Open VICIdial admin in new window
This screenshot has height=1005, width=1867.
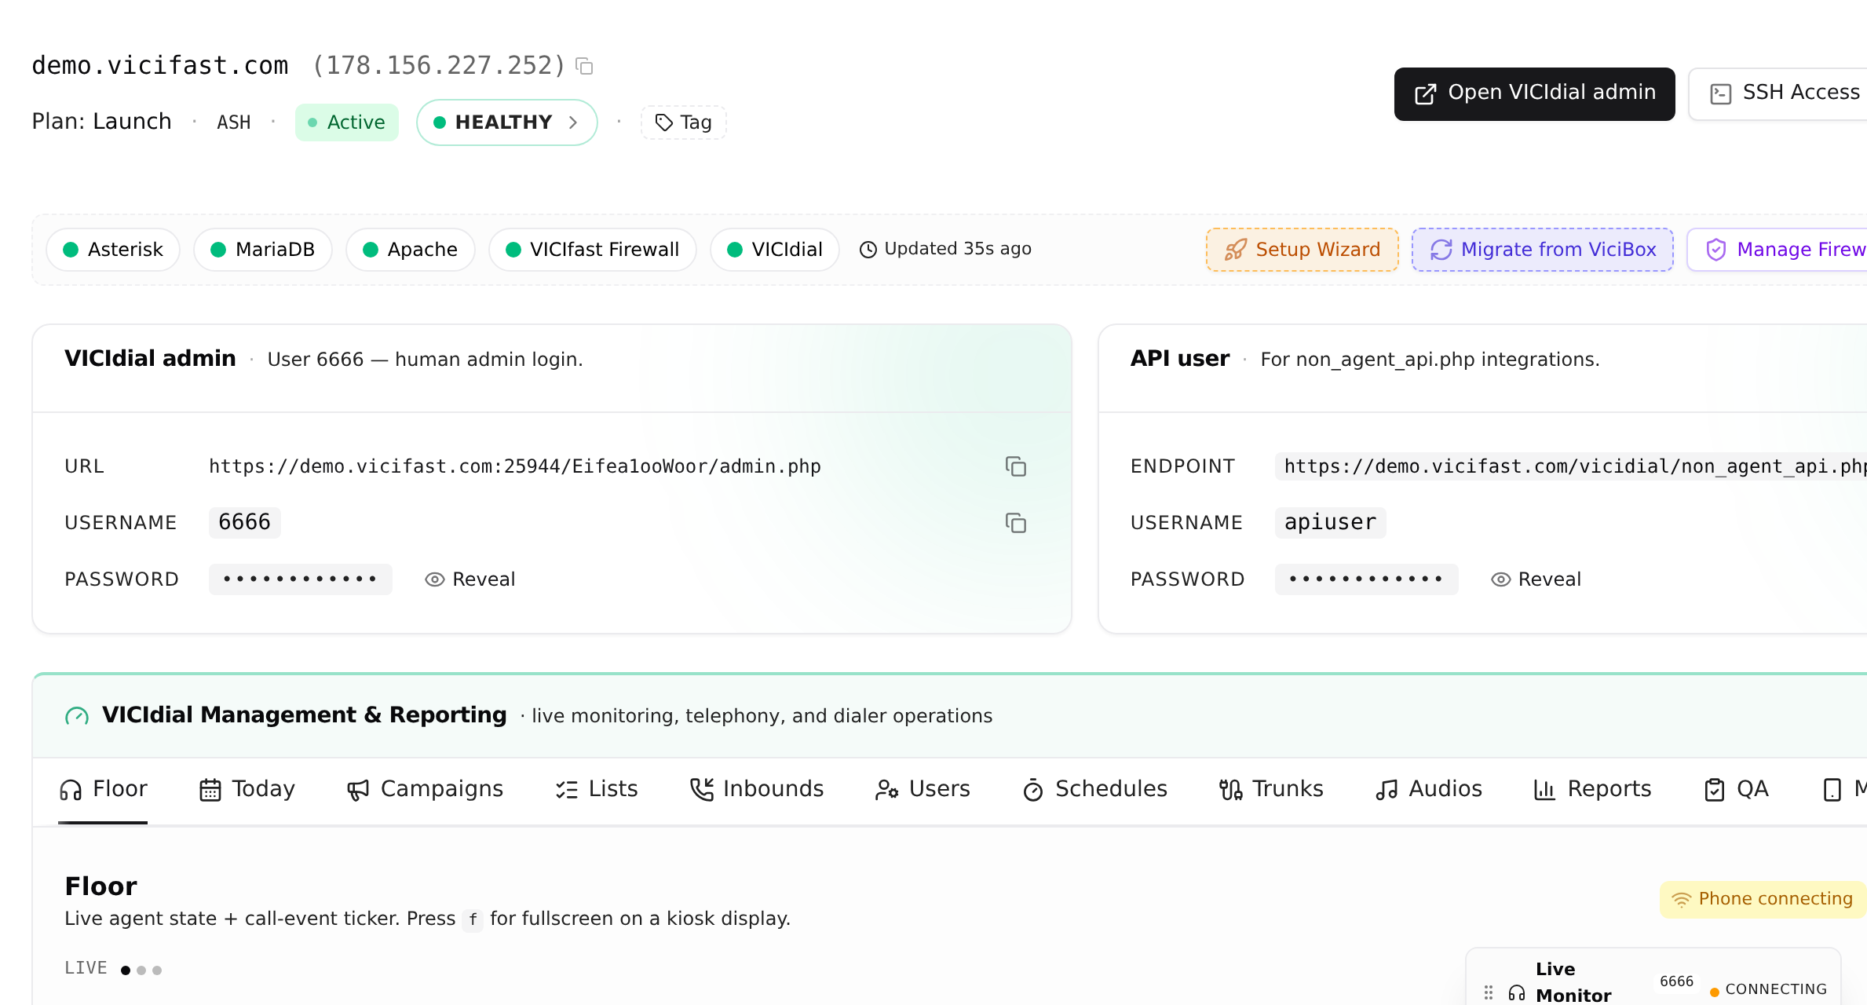[x=1535, y=93]
